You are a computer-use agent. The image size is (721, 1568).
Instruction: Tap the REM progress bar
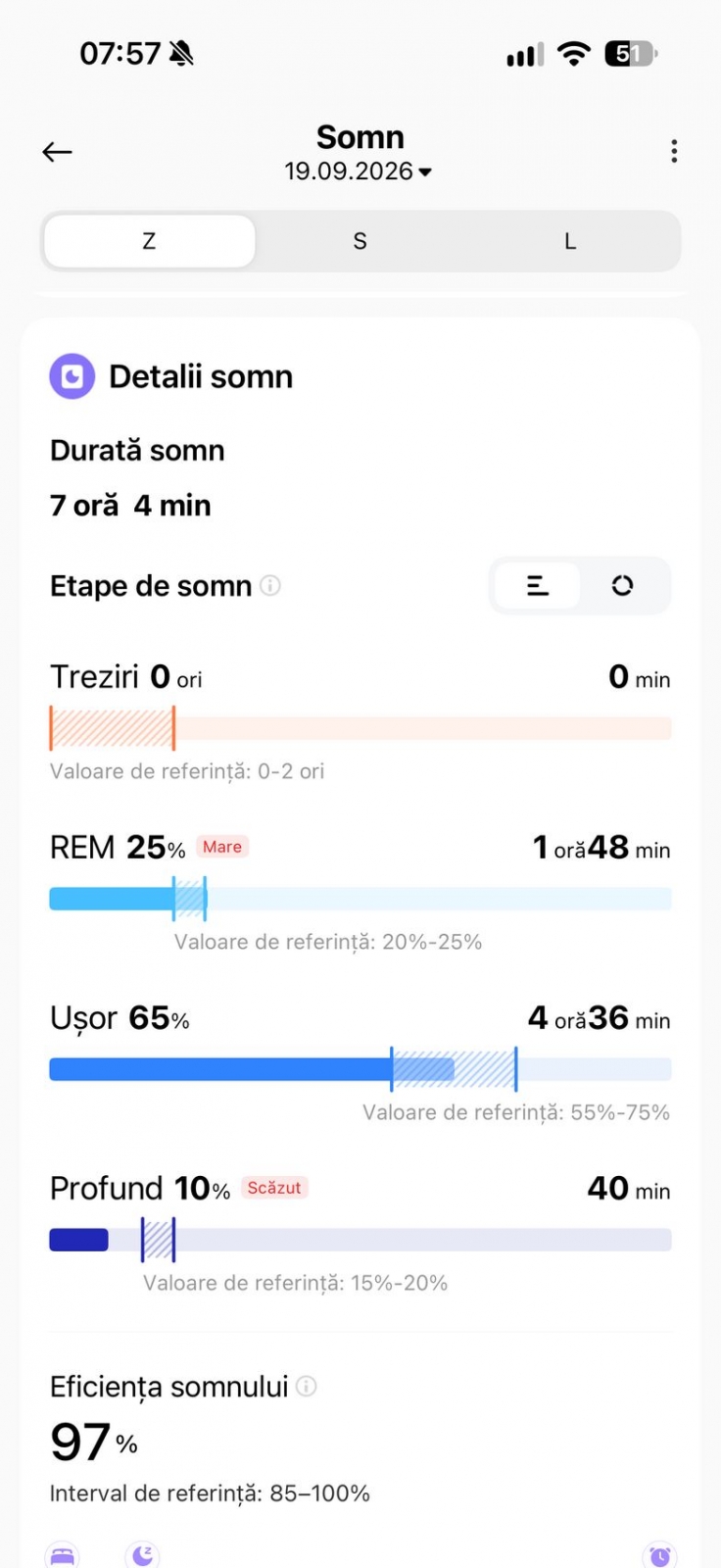click(x=360, y=899)
